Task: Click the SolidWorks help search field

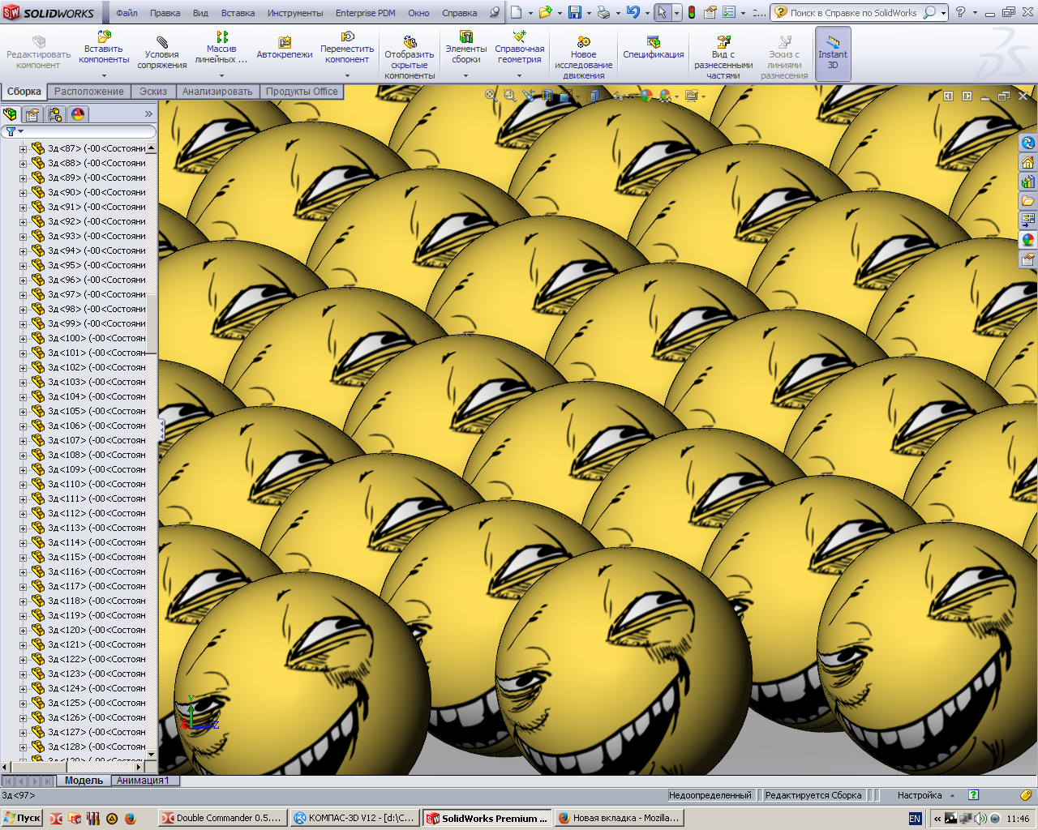Action: pyautogui.click(x=855, y=13)
